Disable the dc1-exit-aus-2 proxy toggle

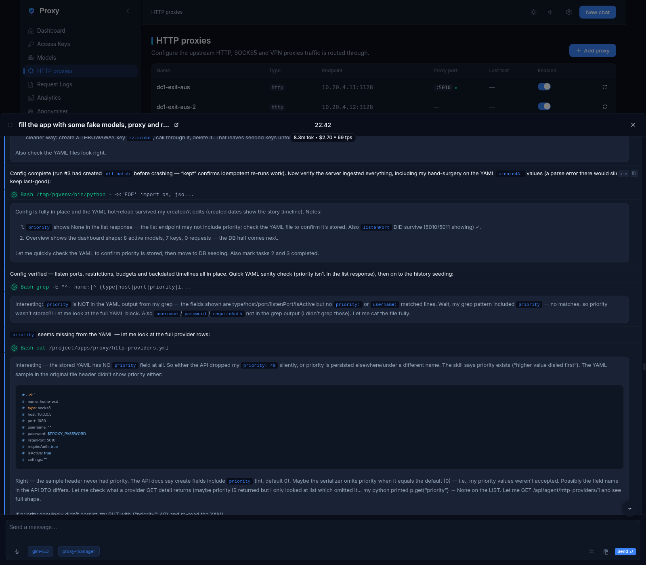point(544,106)
